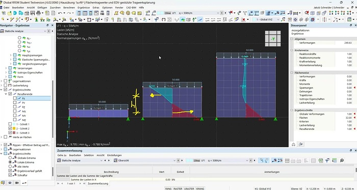Open the CAD-BIM menu

tap(131, 8)
